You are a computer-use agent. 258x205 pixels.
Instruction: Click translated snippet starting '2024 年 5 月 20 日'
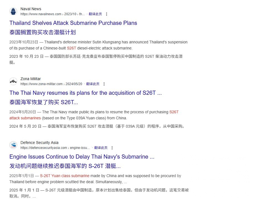(97, 126)
